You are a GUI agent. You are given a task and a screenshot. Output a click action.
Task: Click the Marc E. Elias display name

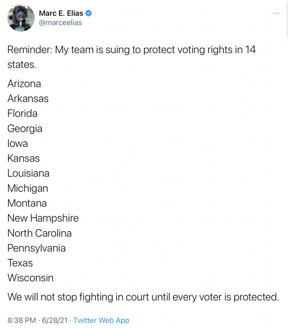click(x=61, y=13)
